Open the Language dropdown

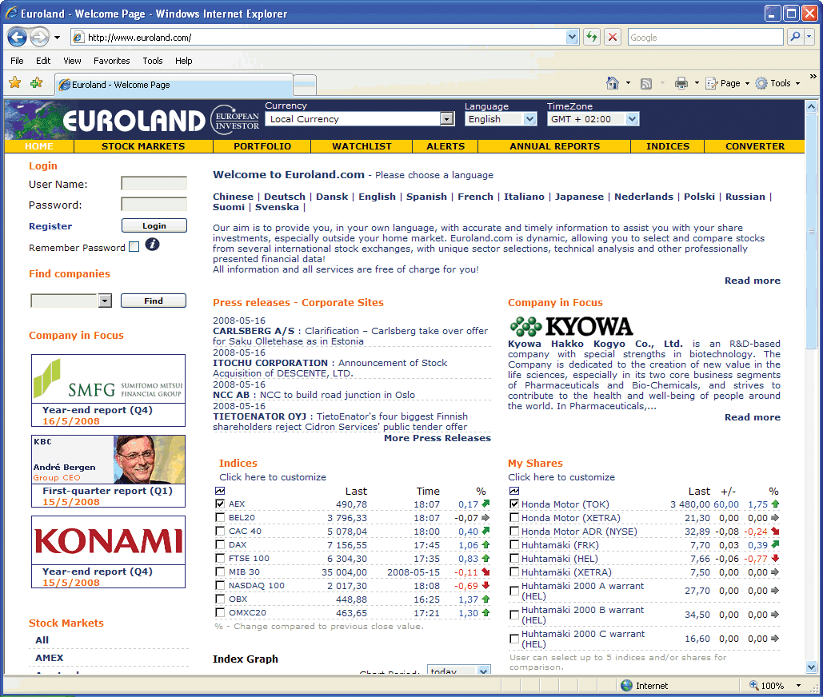(529, 119)
